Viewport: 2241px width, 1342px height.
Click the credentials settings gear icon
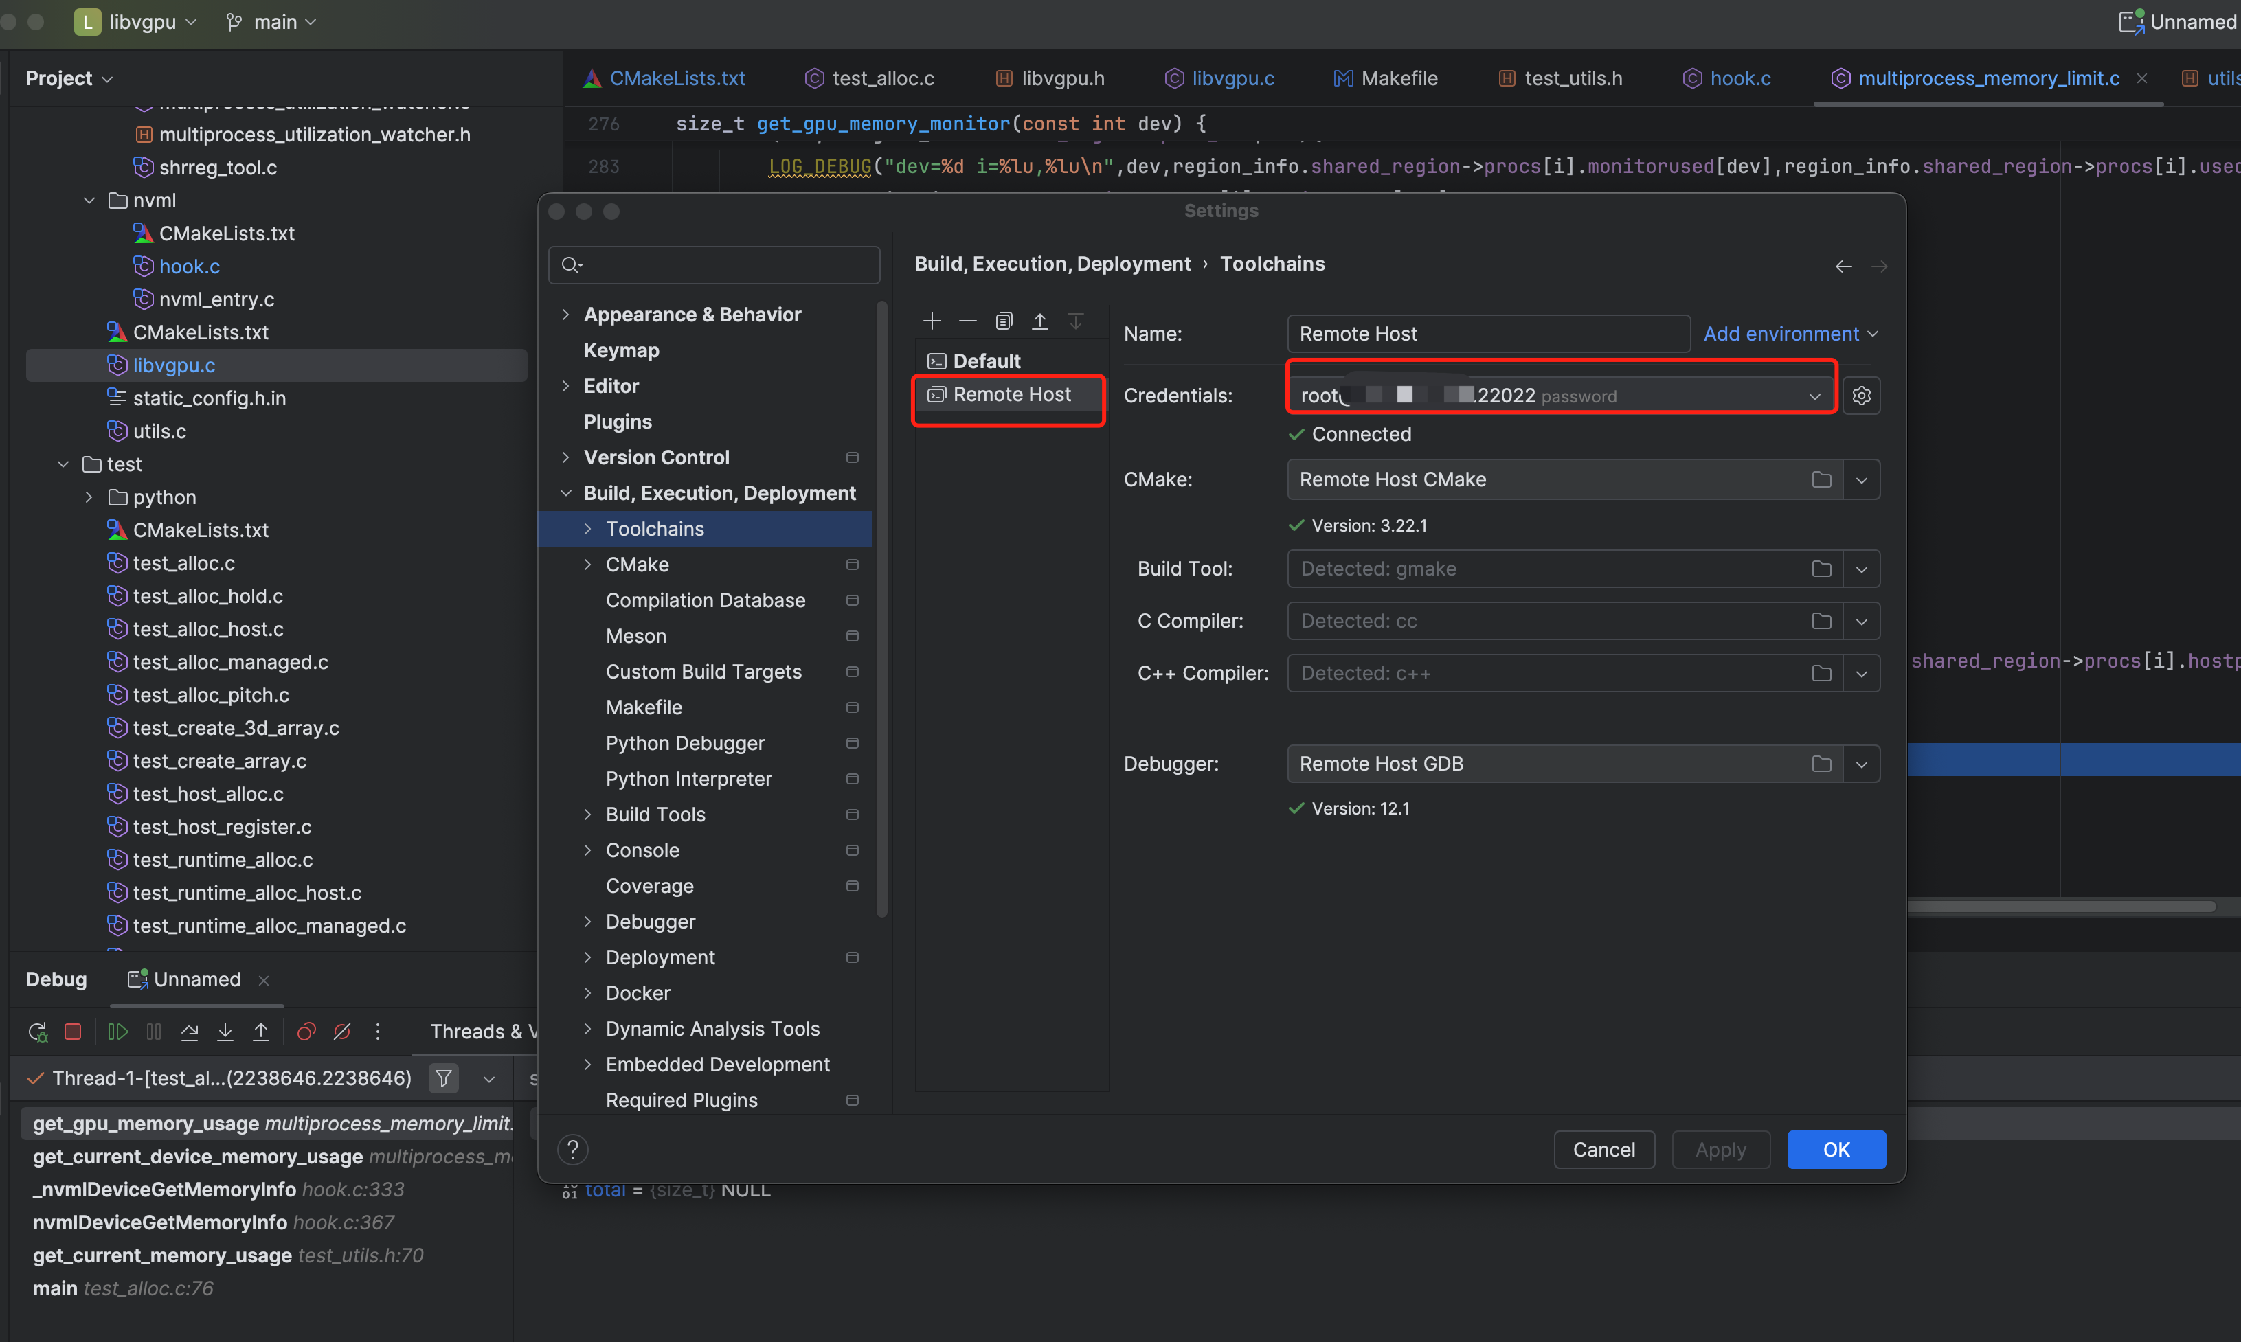click(x=1861, y=396)
